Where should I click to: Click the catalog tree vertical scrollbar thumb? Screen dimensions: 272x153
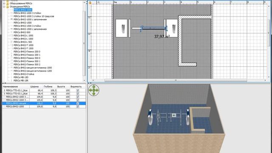84,43
